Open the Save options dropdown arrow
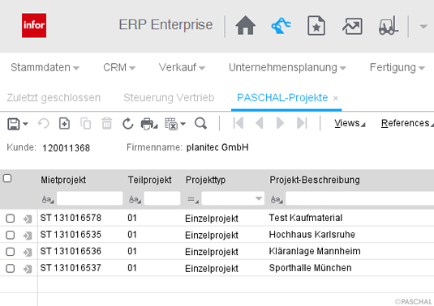This screenshot has width=434, height=306. click(x=25, y=124)
